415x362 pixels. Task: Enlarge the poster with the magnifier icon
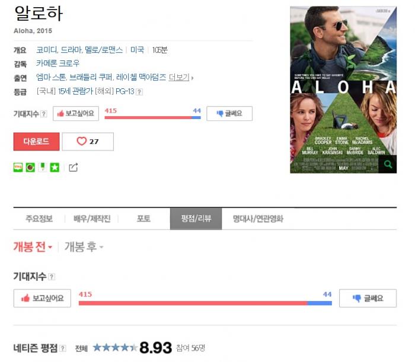(x=388, y=164)
